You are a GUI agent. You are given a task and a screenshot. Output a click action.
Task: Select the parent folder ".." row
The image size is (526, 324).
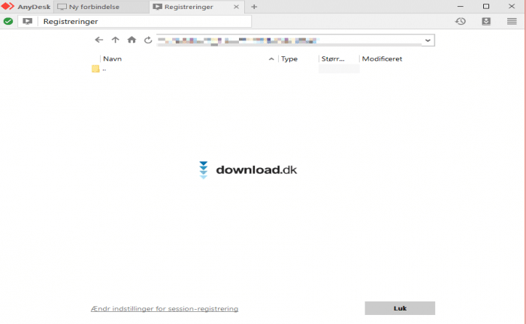point(263,69)
